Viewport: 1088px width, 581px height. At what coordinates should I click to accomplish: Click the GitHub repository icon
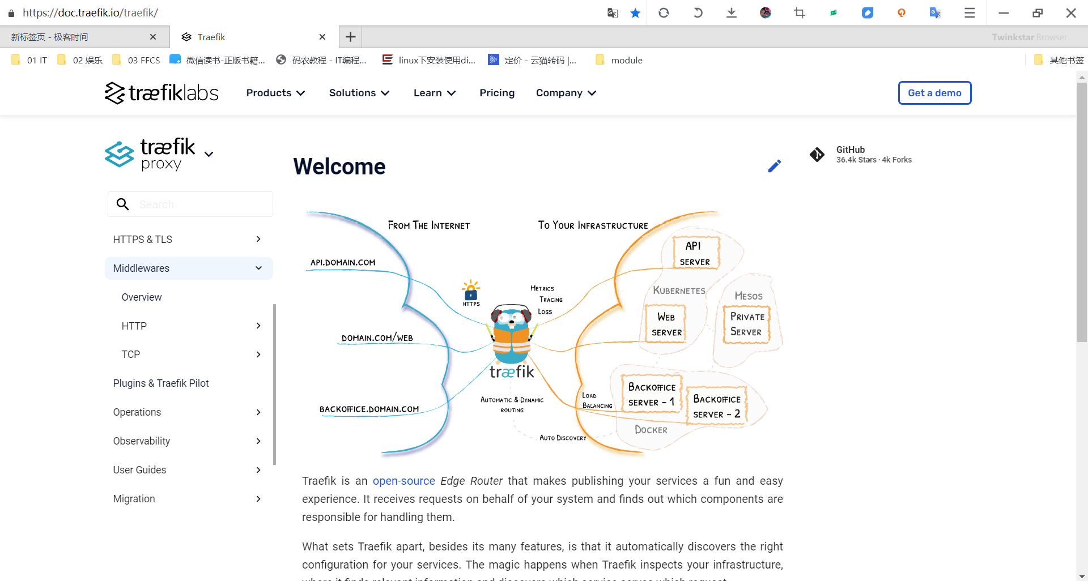click(x=817, y=154)
